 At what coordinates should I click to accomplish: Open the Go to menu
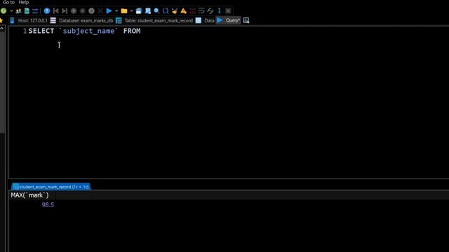click(8, 2)
